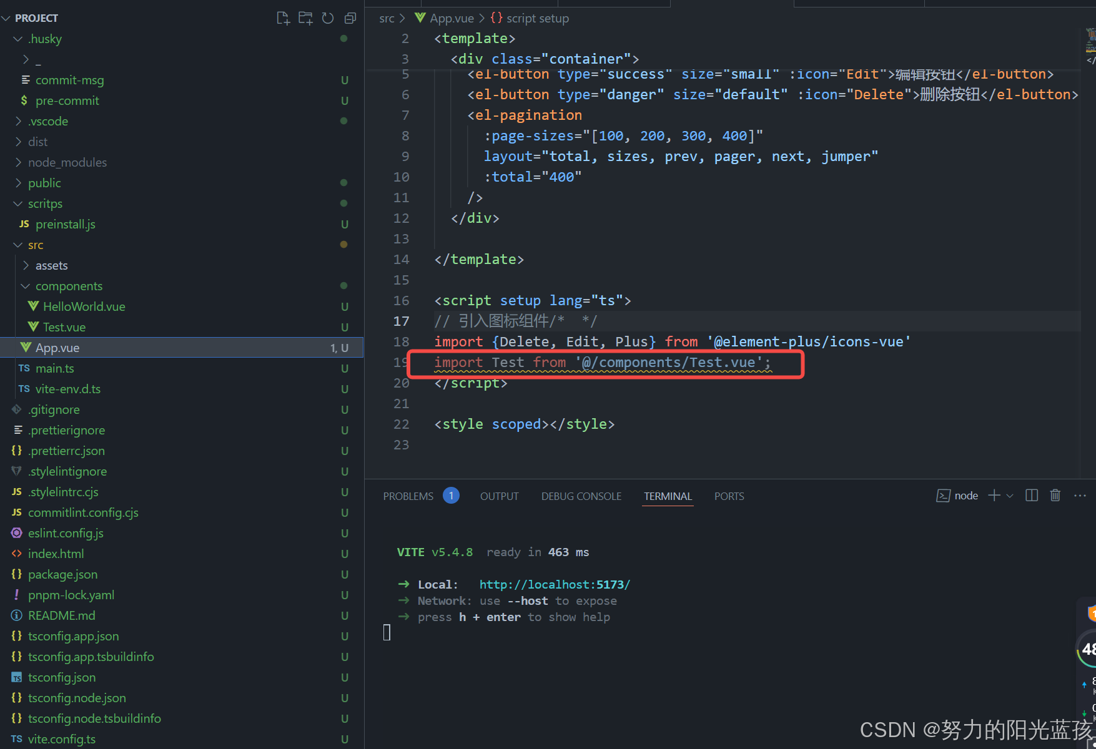Viewport: 1096px width, 749px height.
Task: Add a new terminal with the plus icon
Action: 994,496
